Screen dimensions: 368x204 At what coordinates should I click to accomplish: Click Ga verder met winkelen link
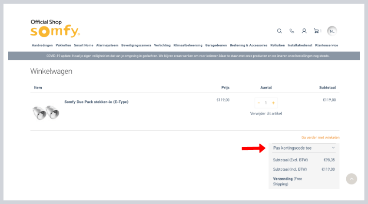click(x=320, y=138)
